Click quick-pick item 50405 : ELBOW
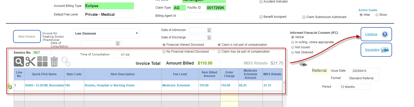This screenshot has height=107, width=414. pyautogui.click(x=44, y=85)
